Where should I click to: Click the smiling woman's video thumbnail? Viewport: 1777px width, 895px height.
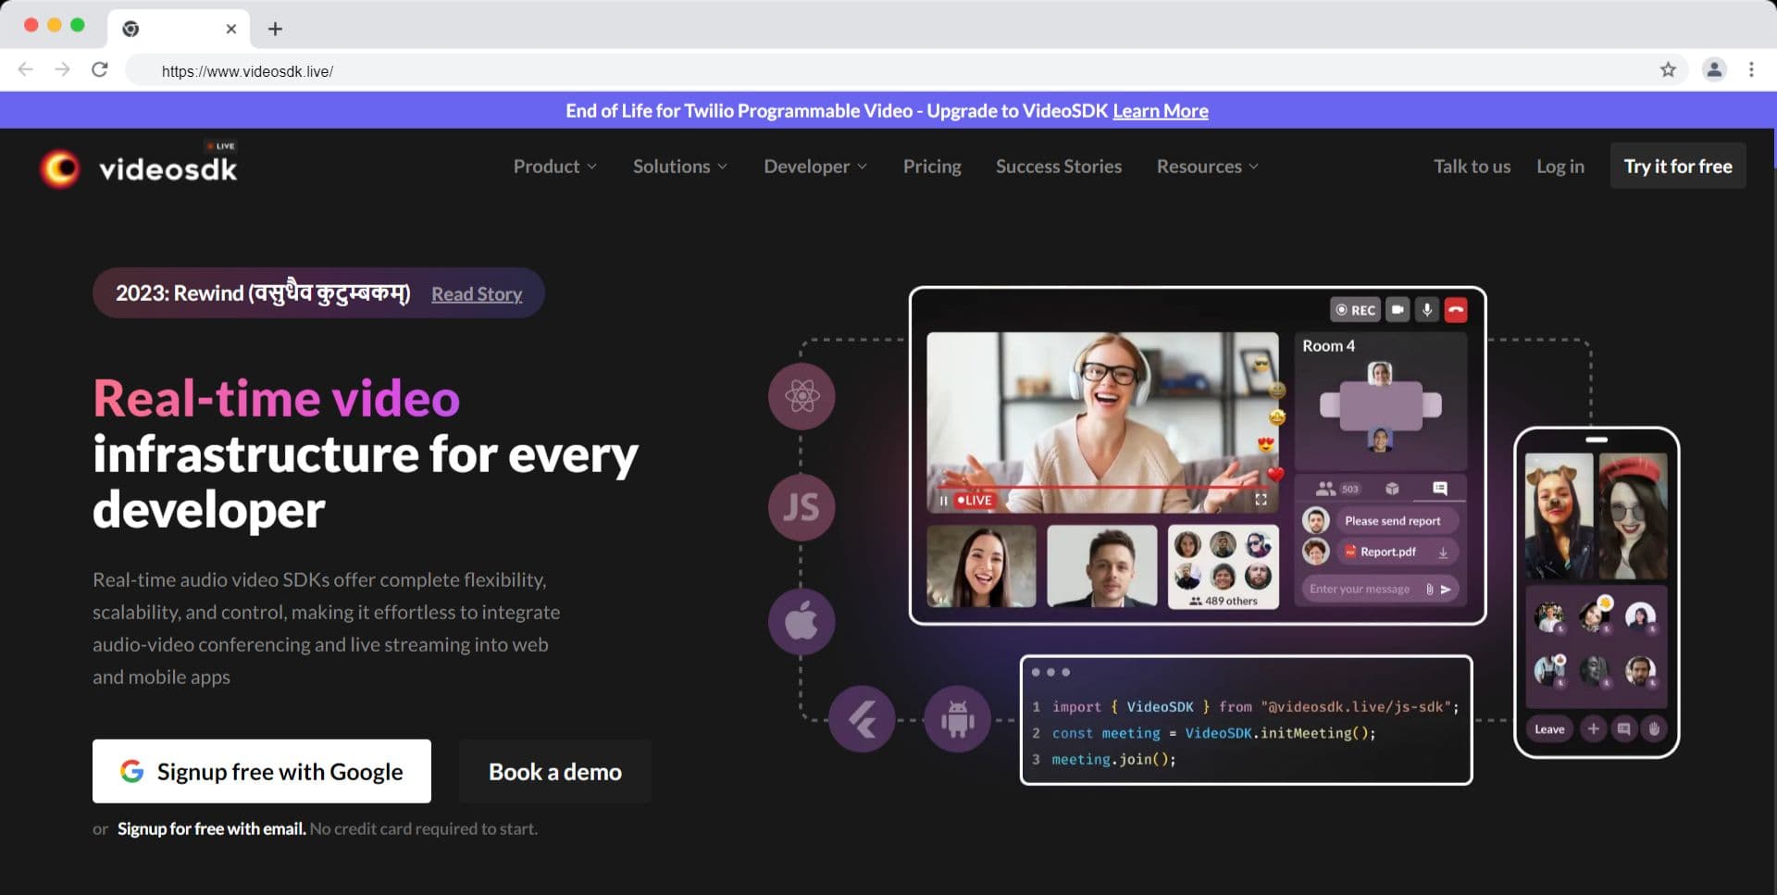pos(981,566)
